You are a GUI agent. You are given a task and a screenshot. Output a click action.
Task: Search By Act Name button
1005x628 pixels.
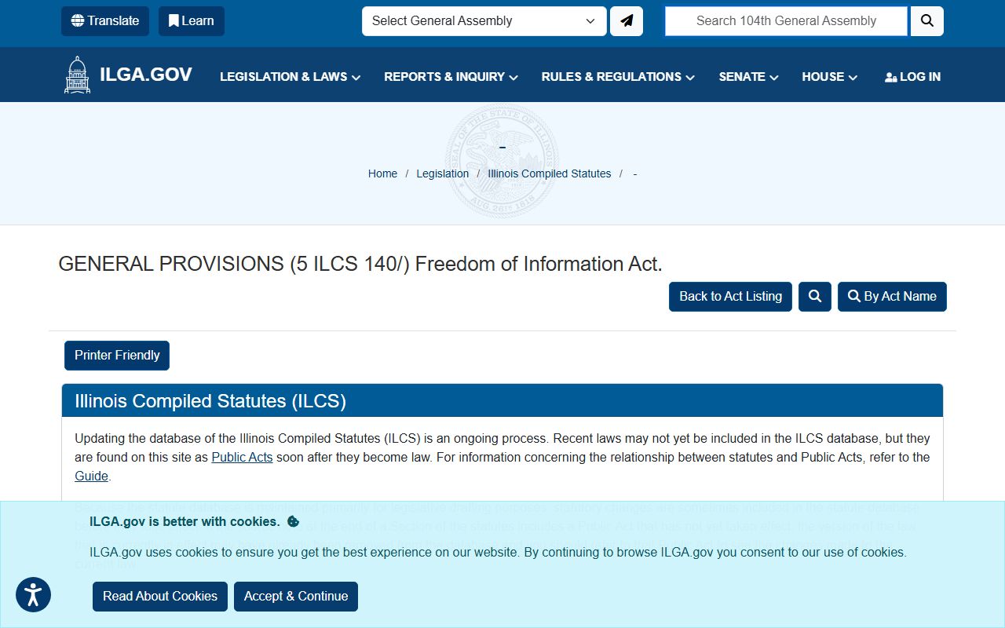(892, 297)
